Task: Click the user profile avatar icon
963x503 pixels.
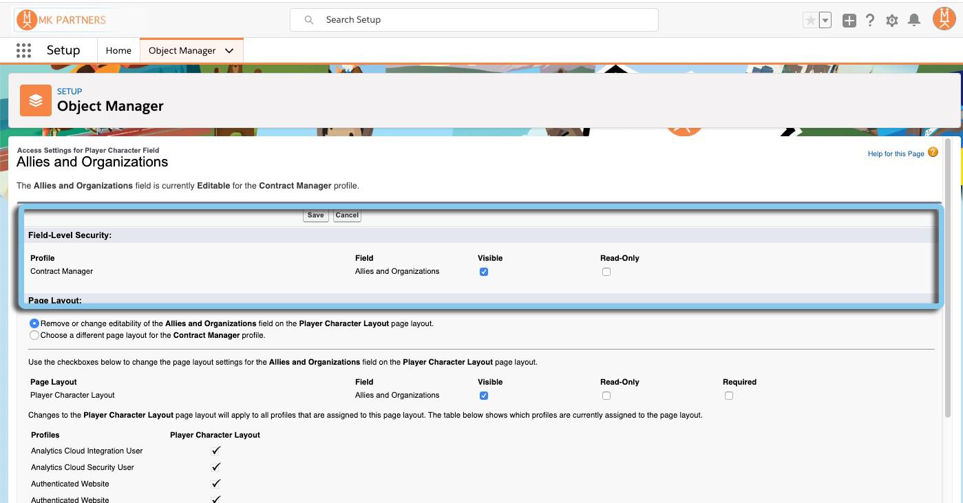Action: tap(944, 19)
